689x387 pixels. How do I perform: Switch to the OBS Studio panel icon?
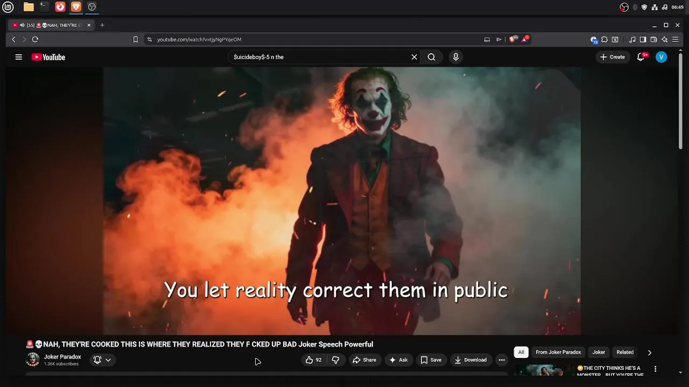(92, 7)
